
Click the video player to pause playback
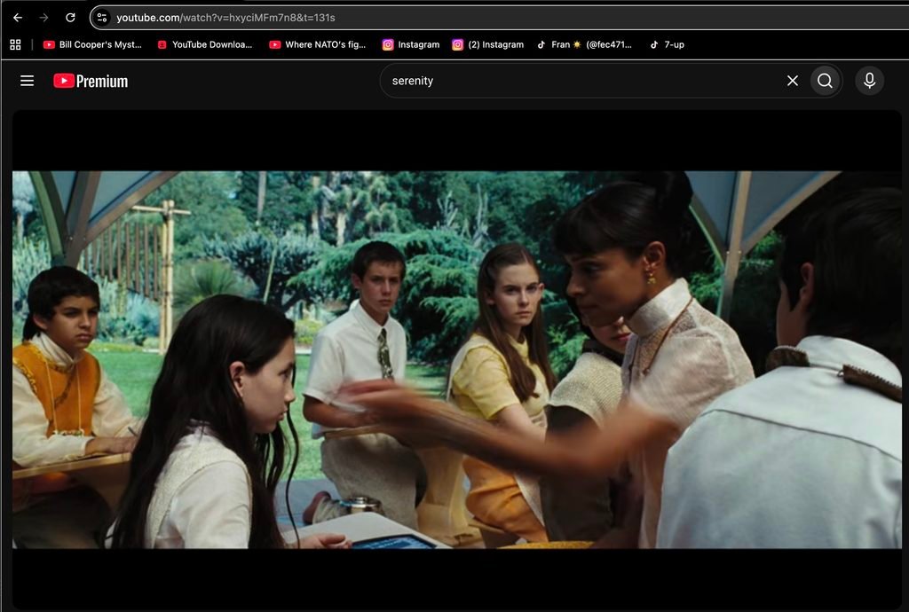click(x=457, y=359)
